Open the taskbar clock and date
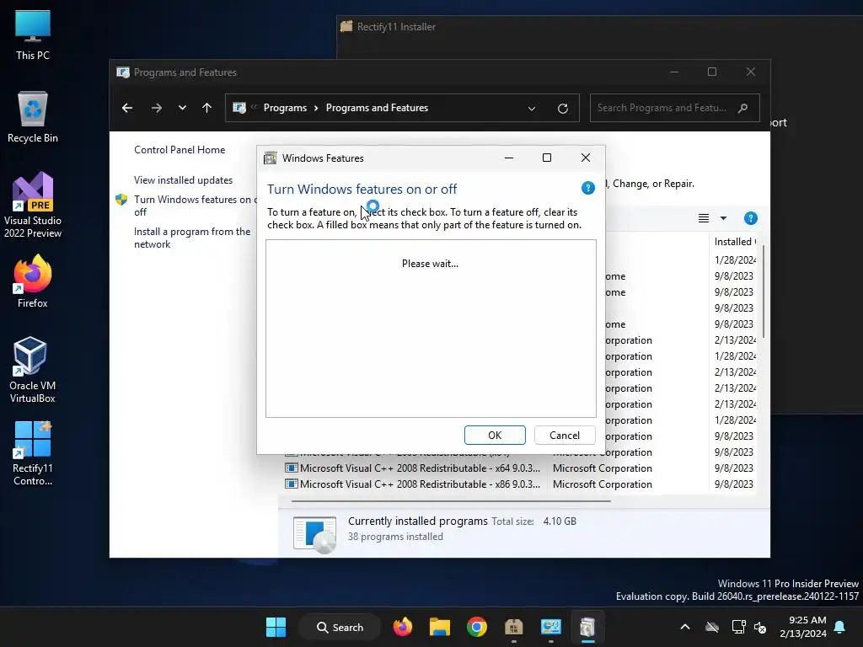 (x=803, y=627)
